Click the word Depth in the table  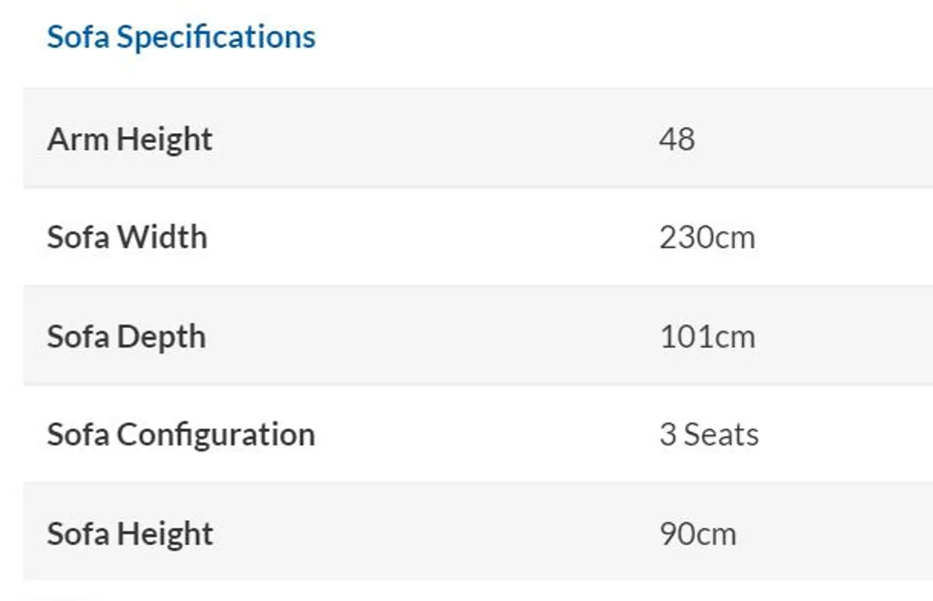click(x=161, y=338)
